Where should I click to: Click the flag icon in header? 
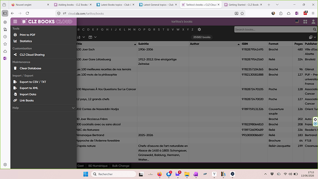(x=297, y=22)
